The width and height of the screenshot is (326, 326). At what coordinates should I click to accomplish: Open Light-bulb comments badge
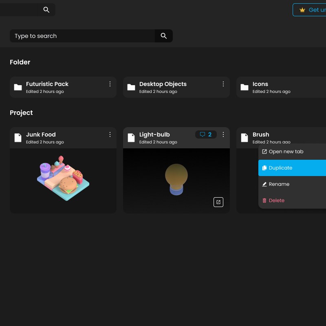[206, 134]
